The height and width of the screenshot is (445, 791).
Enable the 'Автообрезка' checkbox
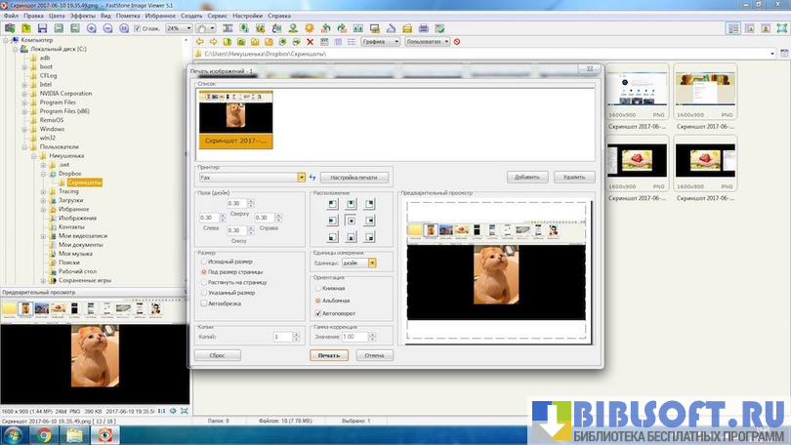click(x=202, y=303)
